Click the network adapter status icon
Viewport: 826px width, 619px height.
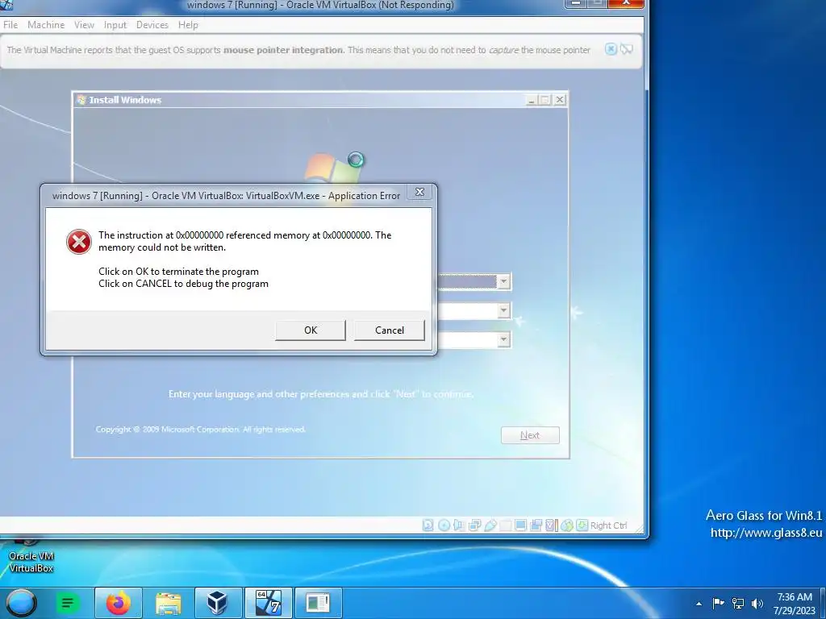(474, 526)
